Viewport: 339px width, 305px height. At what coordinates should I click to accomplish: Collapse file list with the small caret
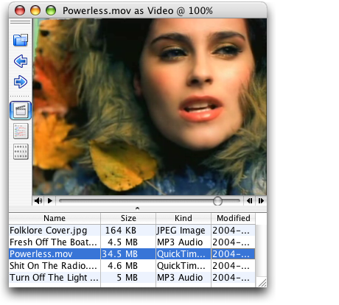point(137,208)
